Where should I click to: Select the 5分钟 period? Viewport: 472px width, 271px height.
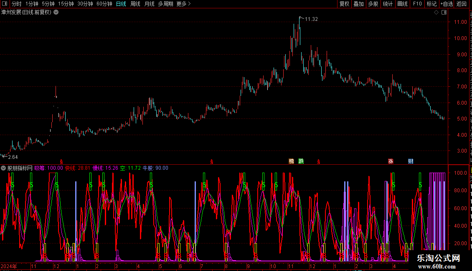[x=48, y=4]
